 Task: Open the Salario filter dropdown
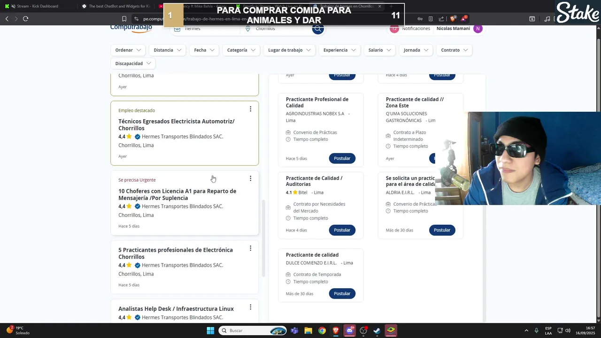(380, 50)
